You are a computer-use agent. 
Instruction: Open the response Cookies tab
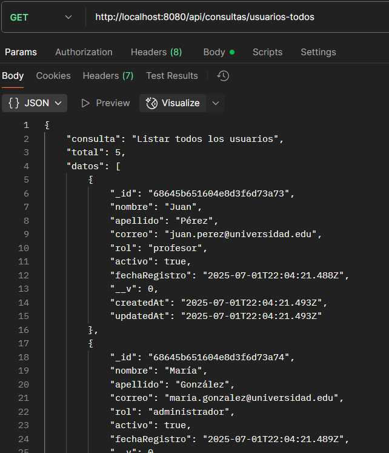(x=53, y=76)
